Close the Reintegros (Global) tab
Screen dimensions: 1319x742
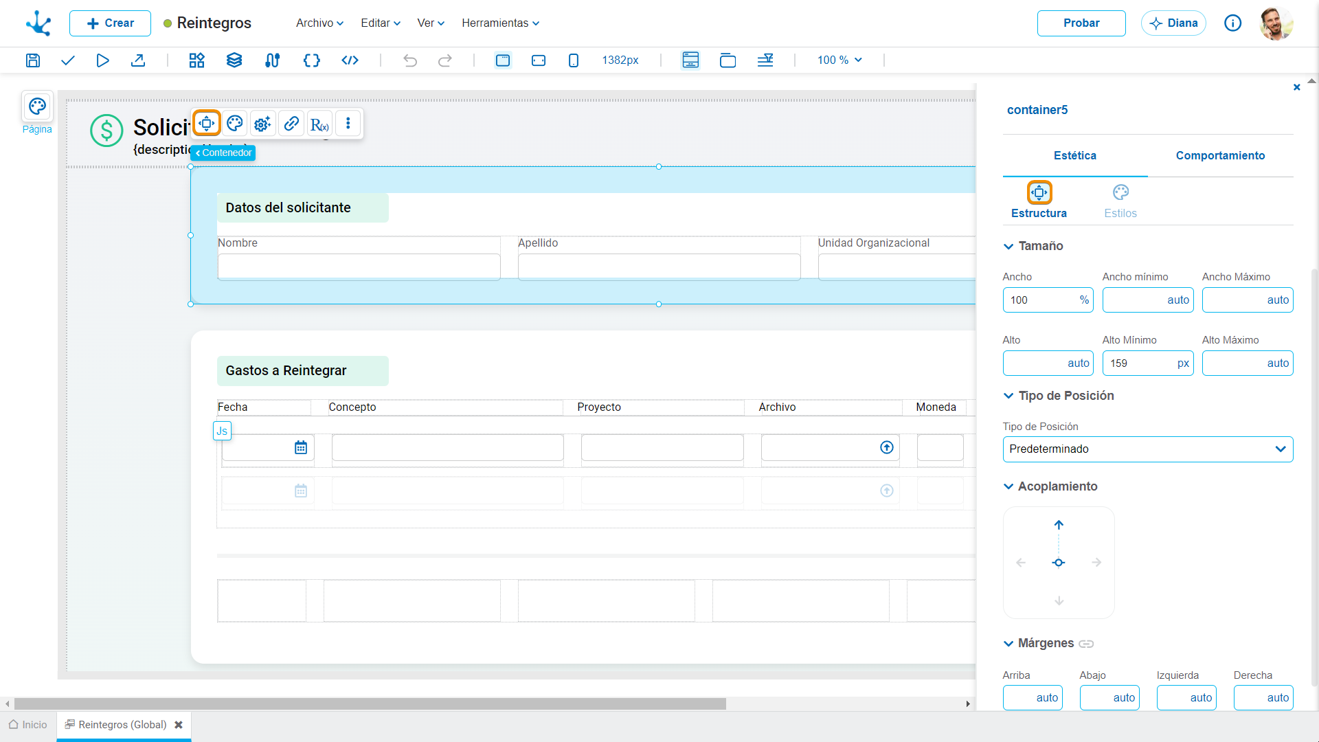pyautogui.click(x=179, y=725)
